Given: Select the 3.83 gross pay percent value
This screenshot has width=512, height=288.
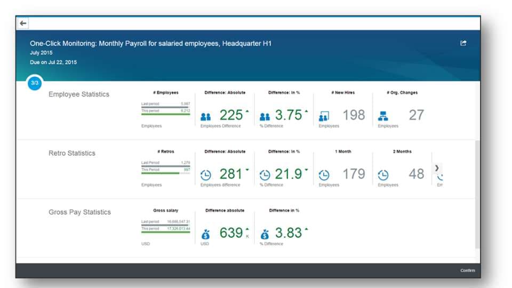Looking at the screenshot, I should pos(289,233).
